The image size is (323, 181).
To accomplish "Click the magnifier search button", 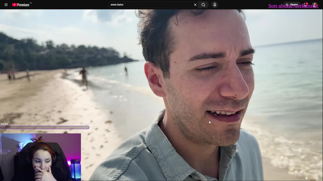I will click(x=203, y=5).
